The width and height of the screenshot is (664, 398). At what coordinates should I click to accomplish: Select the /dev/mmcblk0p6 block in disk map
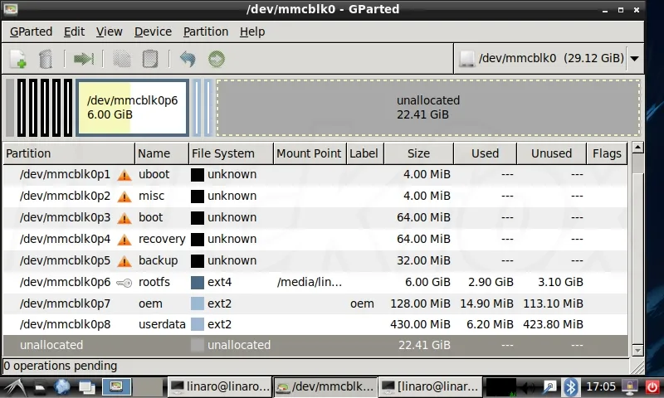[x=133, y=108]
